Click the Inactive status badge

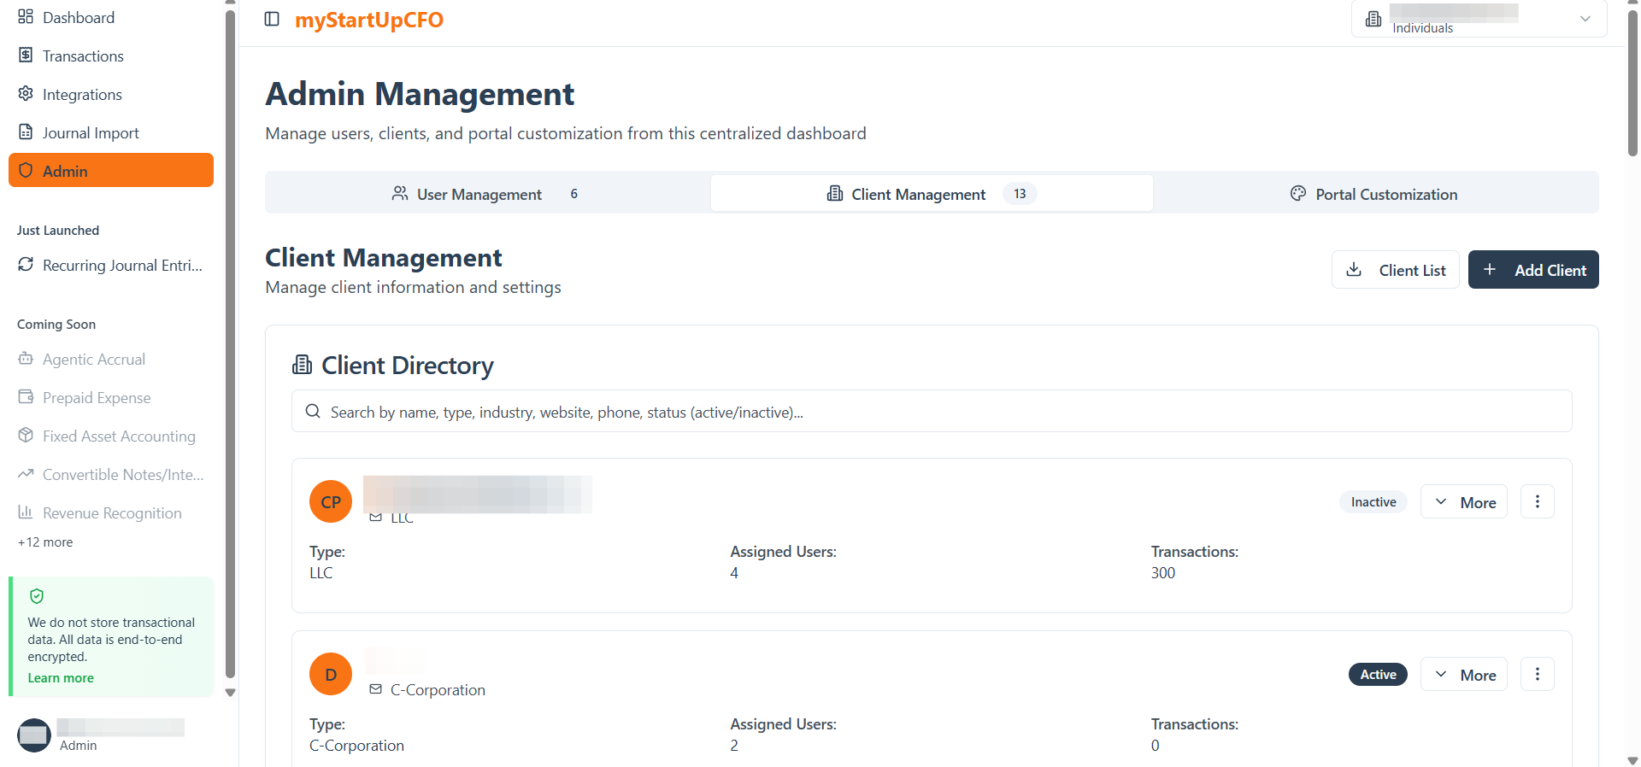pos(1373,501)
